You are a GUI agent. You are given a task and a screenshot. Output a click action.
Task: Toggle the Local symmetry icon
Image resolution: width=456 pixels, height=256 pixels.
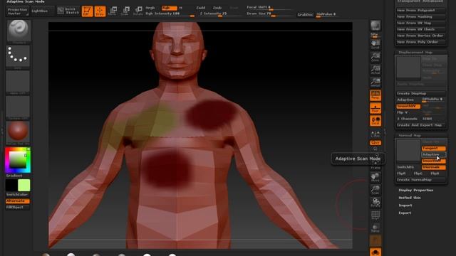tap(375, 121)
